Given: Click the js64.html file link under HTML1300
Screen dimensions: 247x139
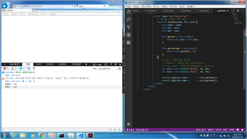Looking at the screenshot, I should pyautogui.click(x=15, y=75).
